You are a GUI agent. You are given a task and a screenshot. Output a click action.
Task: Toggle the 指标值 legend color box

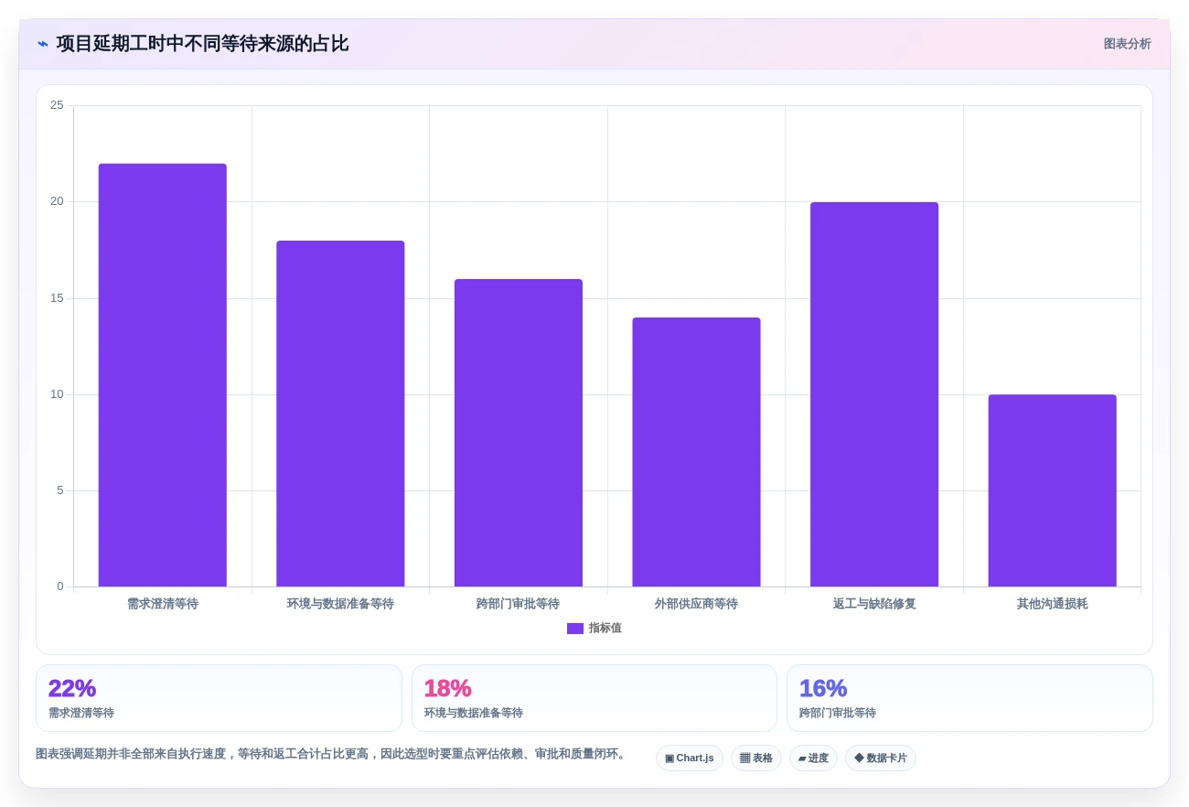click(x=575, y=629)
